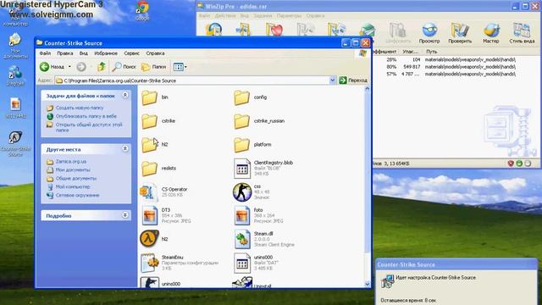Open the N2 folder icon
This screenshot has height=305, width=542.
point(149,145)
